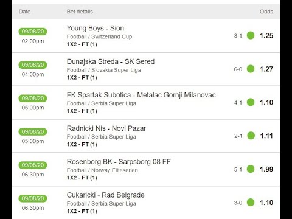Viewport: 292px width, 219px height.
Task: Click the 09/08/20 badge above 04:00pm
Action: 33,65
